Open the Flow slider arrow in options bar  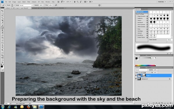click(53, 5)
